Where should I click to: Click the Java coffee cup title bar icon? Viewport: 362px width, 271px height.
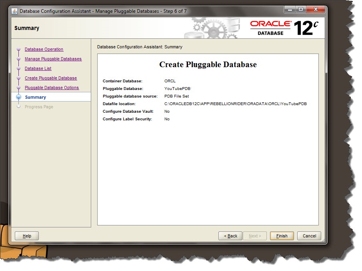(x=14, y=11)
